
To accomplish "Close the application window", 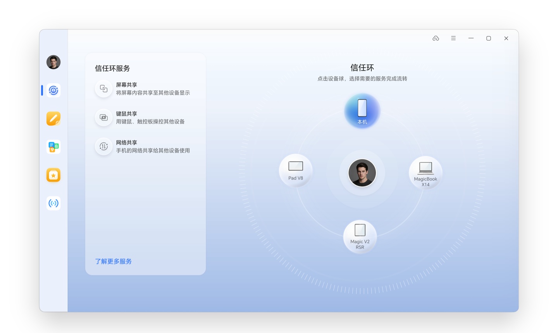I will tap(506, 38).
